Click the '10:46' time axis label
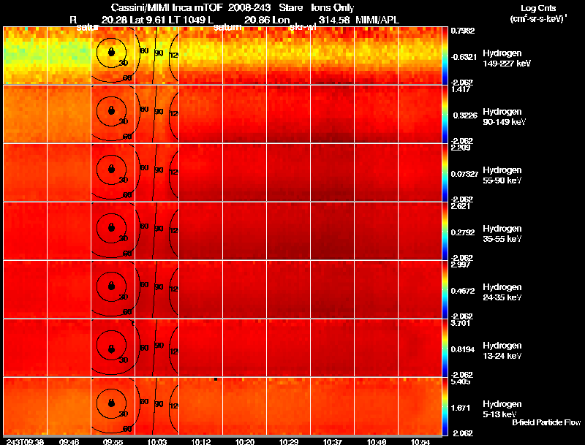This screenshot has height=445, width=585. tap(377, 441)
